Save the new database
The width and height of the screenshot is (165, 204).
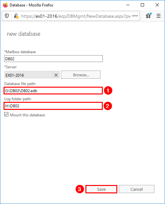coord(102,189)
